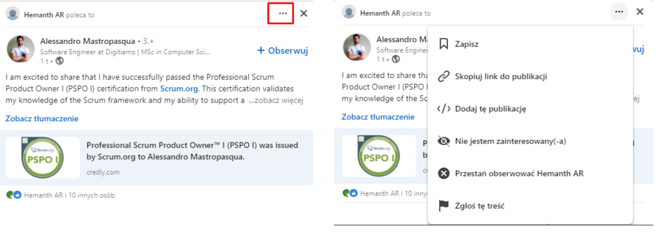The height and width of the screenshot is (234, 662).
Task: Click bookmark icon next to Zapisz
Action: pos(443,44)
